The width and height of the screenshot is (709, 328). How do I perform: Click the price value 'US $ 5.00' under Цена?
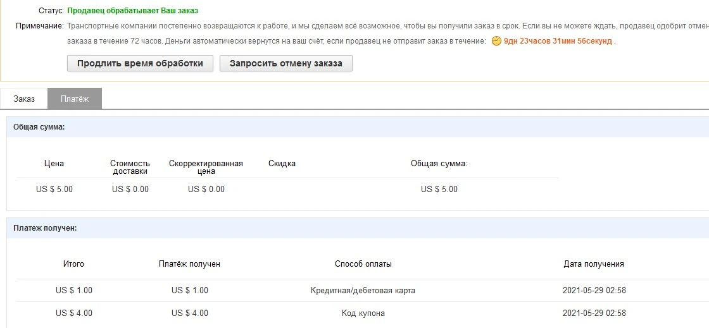(x=54, y=189)
